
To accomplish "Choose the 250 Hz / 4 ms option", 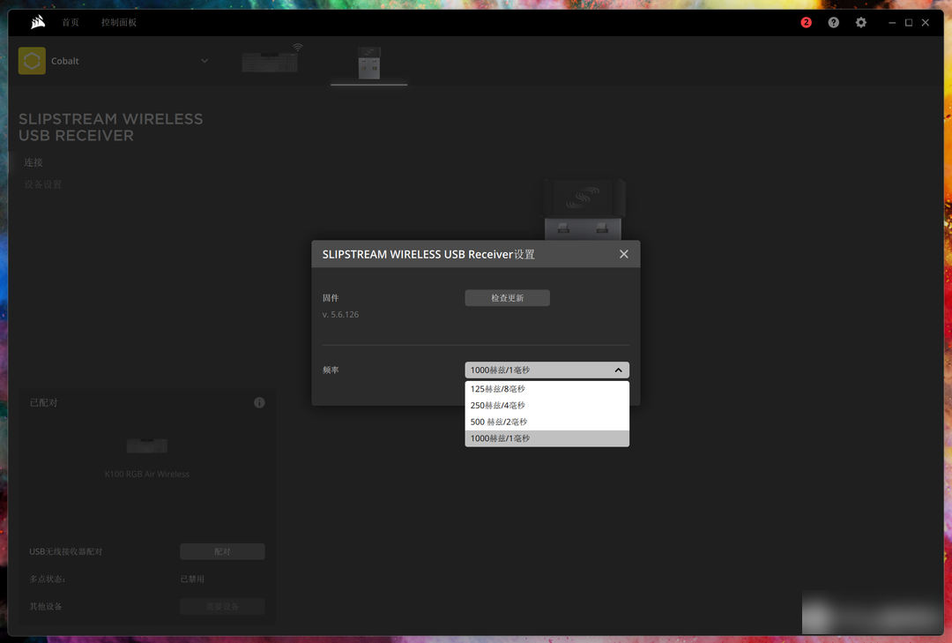I will click(547, 406).
